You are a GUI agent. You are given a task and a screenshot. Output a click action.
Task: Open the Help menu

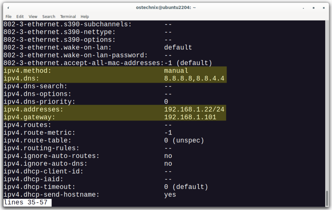point(85,17)
